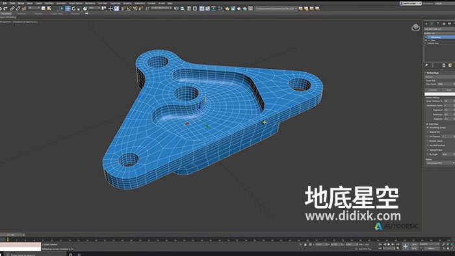Click the time slider handle
Viewport: 455px width, 256px height.
pyautogui.click(x=12, y=235)
